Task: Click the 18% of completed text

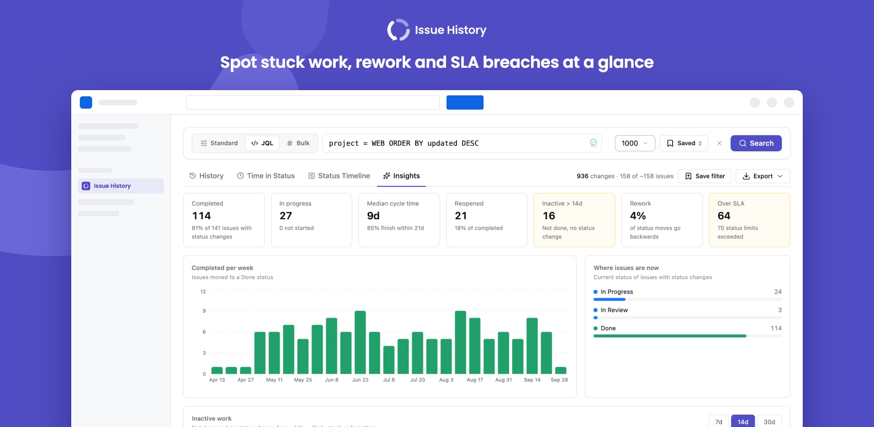Action: pos(478,228)
